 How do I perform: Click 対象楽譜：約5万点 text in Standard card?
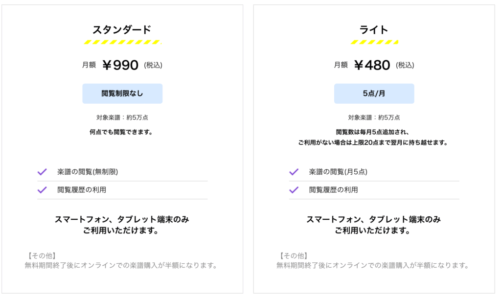click(122, 117)
